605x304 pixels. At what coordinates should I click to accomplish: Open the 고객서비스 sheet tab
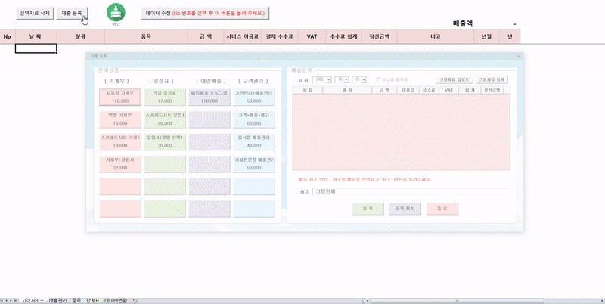32,300
